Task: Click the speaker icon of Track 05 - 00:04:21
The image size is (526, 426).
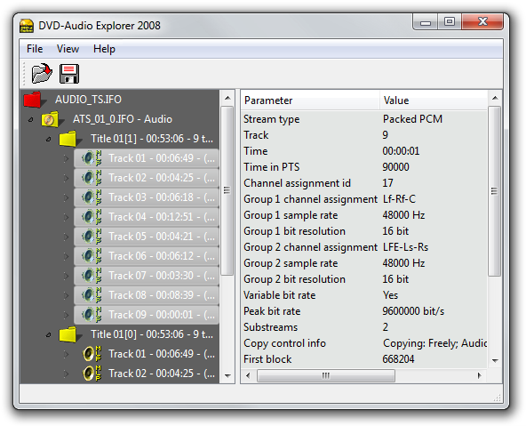Action: (x=92, y=237)
